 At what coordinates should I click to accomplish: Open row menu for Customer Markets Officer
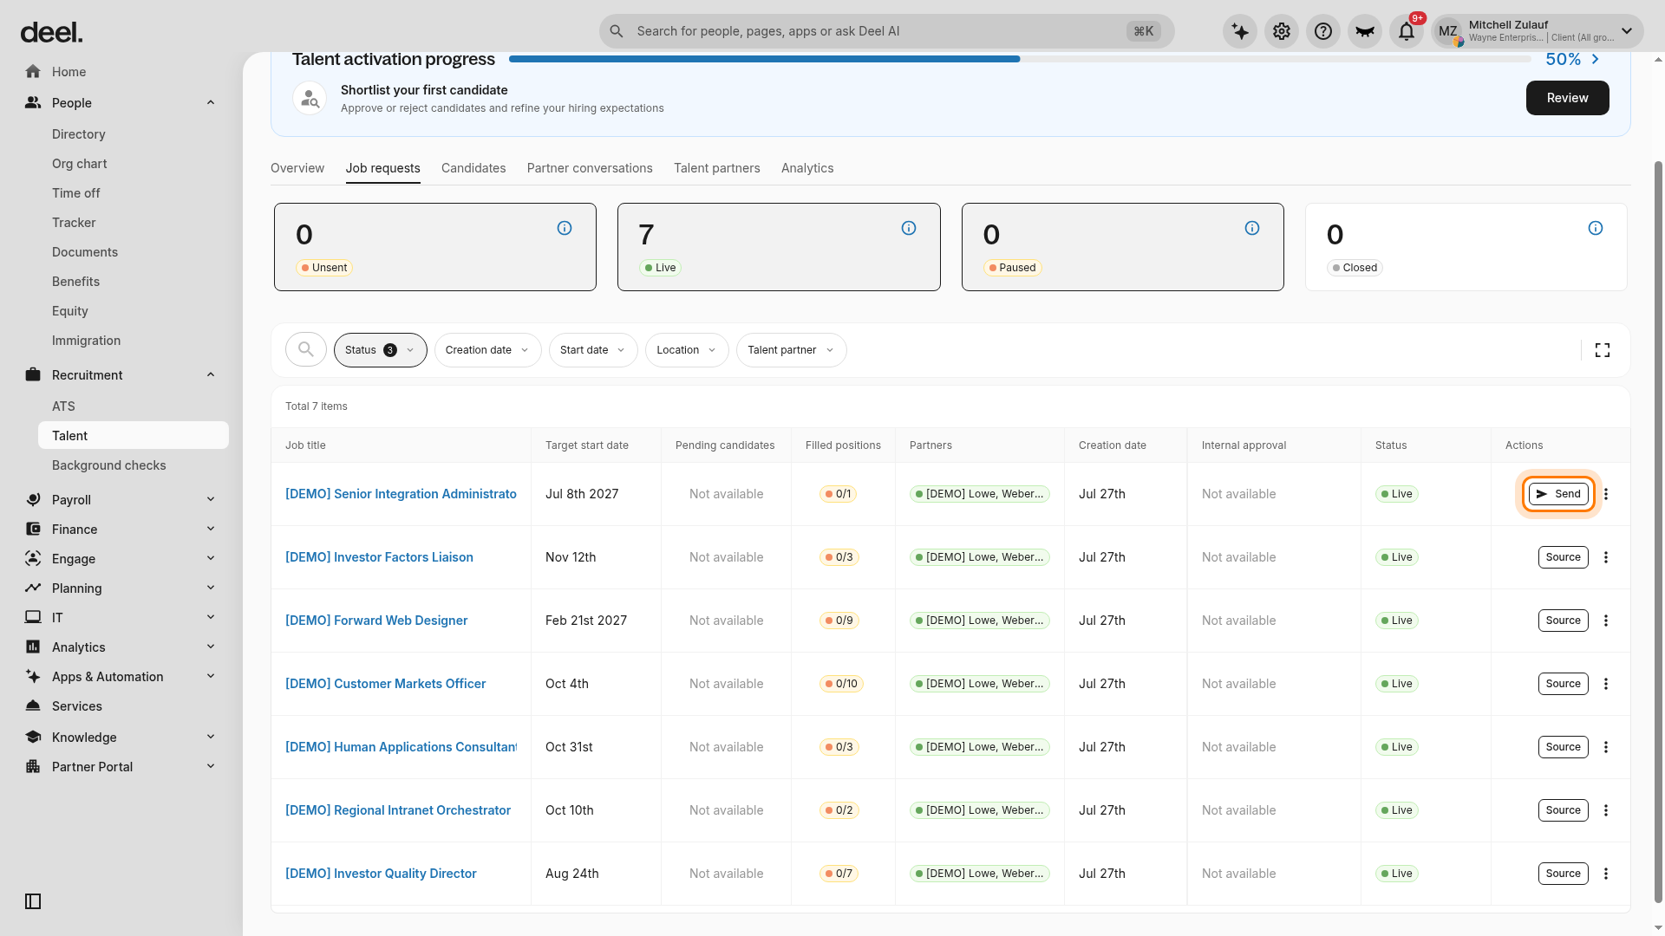tap(1606, 684)
